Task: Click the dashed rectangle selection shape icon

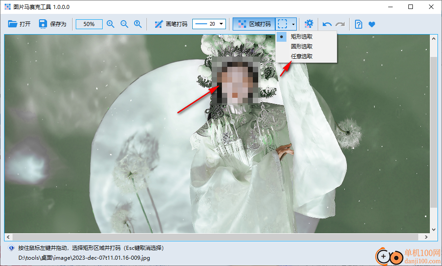Action: [x=282, y=24]
